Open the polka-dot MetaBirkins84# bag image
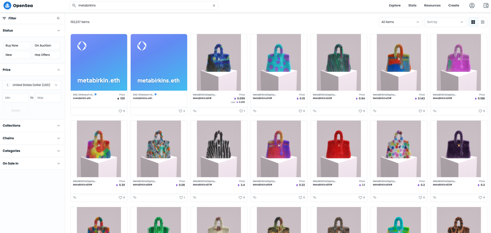The image size is (491, 233). click(399, 149)
